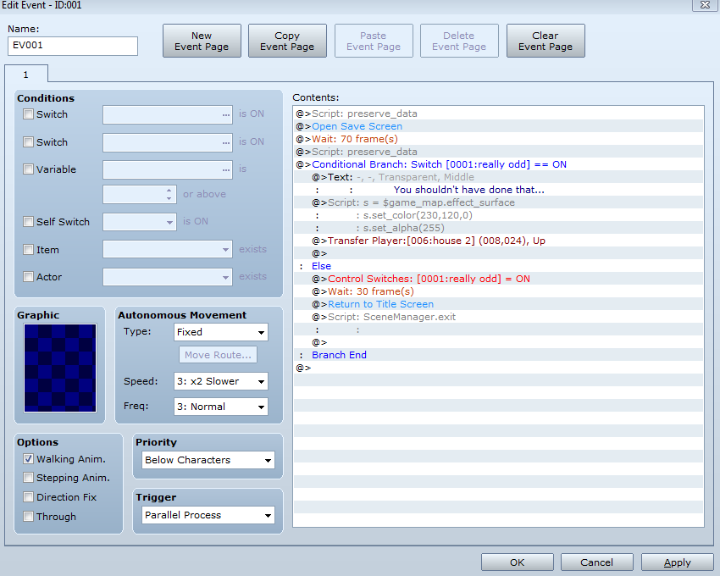Open the Trigger dropdown showing Parallel Process
Image resolution: width=720 pixels, height=576 pixels.
click(208, 515)
